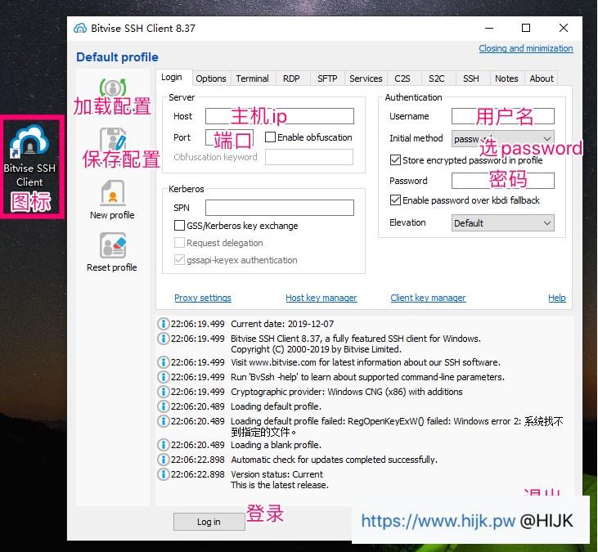598x552 pixels.
Task: Click the Reset profile icon
Action: (x=112, y=246)
